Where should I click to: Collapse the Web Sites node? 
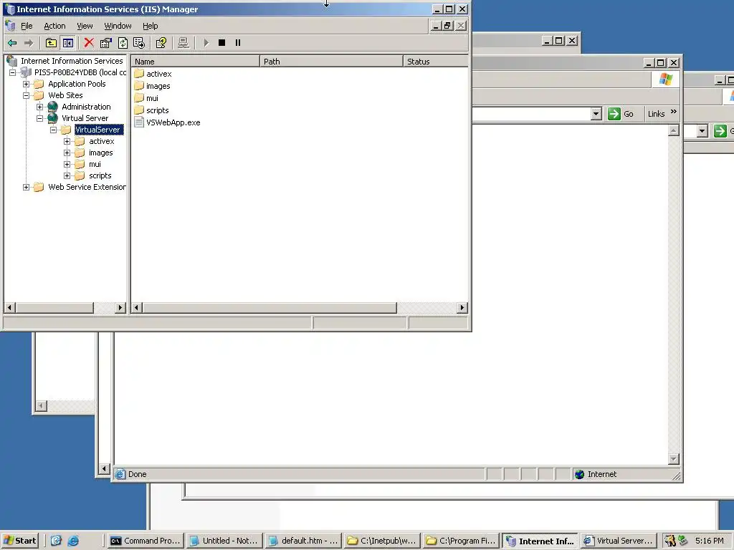coord(27,95)
